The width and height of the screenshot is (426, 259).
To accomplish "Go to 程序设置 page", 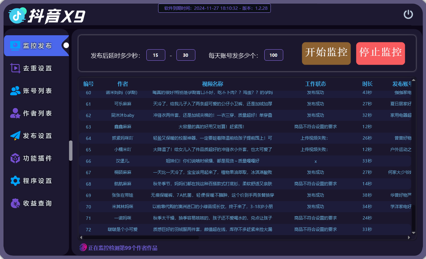I will click(x=36, y=181).
